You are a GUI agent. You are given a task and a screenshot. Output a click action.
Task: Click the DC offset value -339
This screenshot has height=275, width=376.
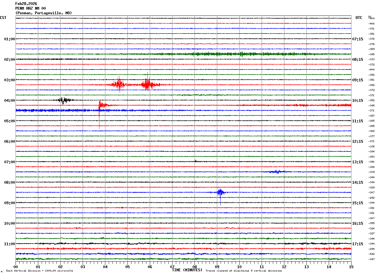[x=371, y=172]
